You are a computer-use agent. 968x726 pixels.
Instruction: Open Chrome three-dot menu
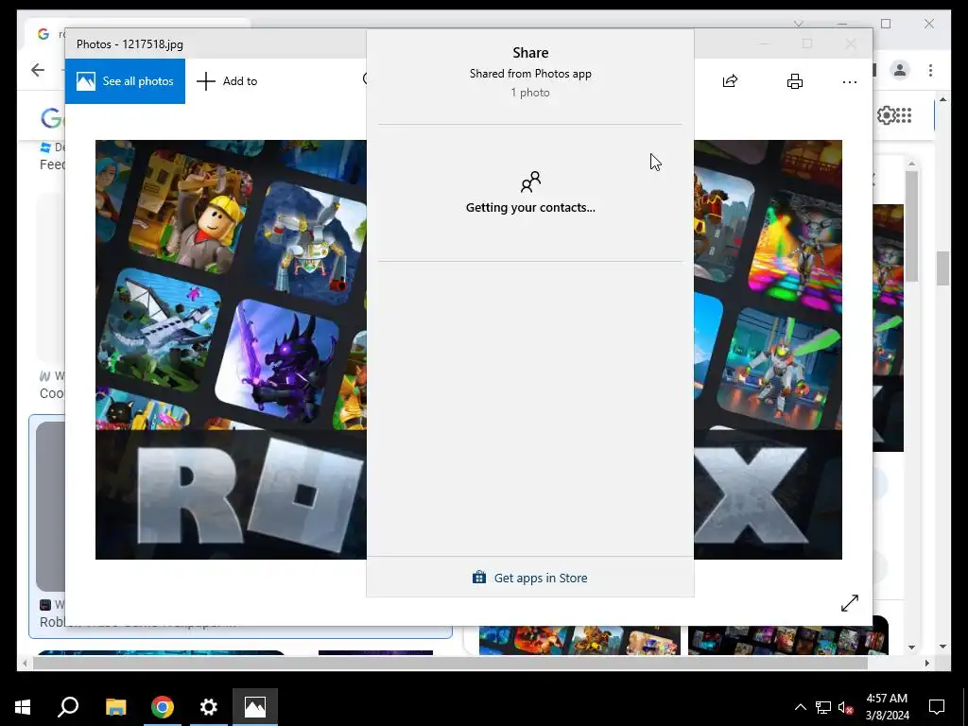(x=930, y=70)
